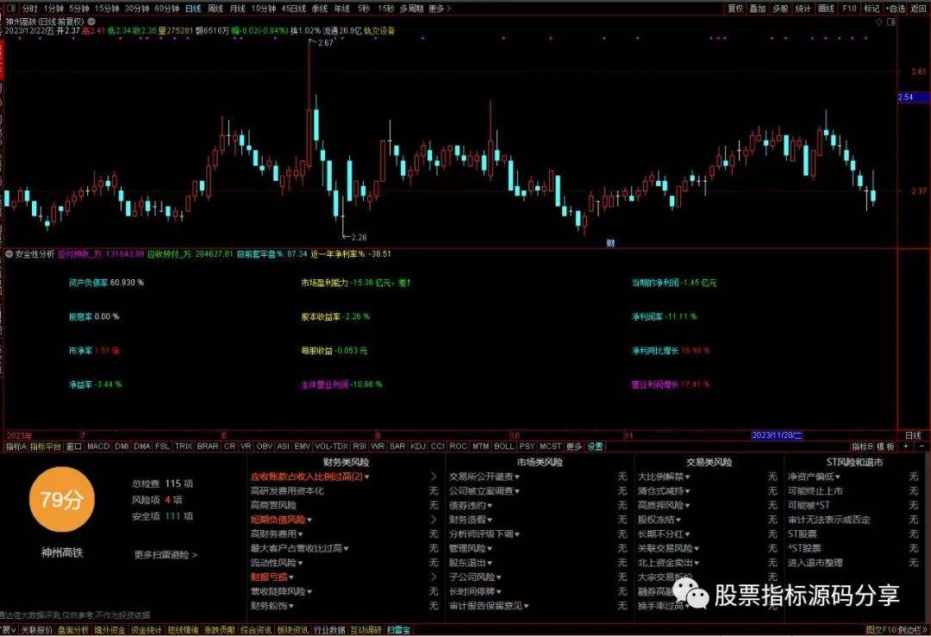Click 返回 button
Viewport: 931px width, 637px height.
(x=919, y=9)
